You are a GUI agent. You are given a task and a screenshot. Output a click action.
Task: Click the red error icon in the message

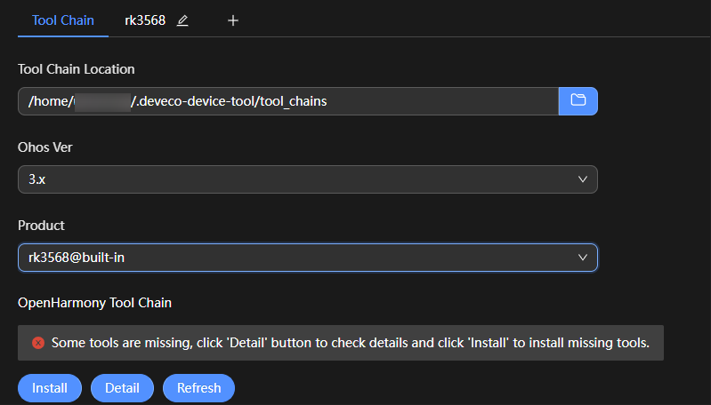pos(38,342)
